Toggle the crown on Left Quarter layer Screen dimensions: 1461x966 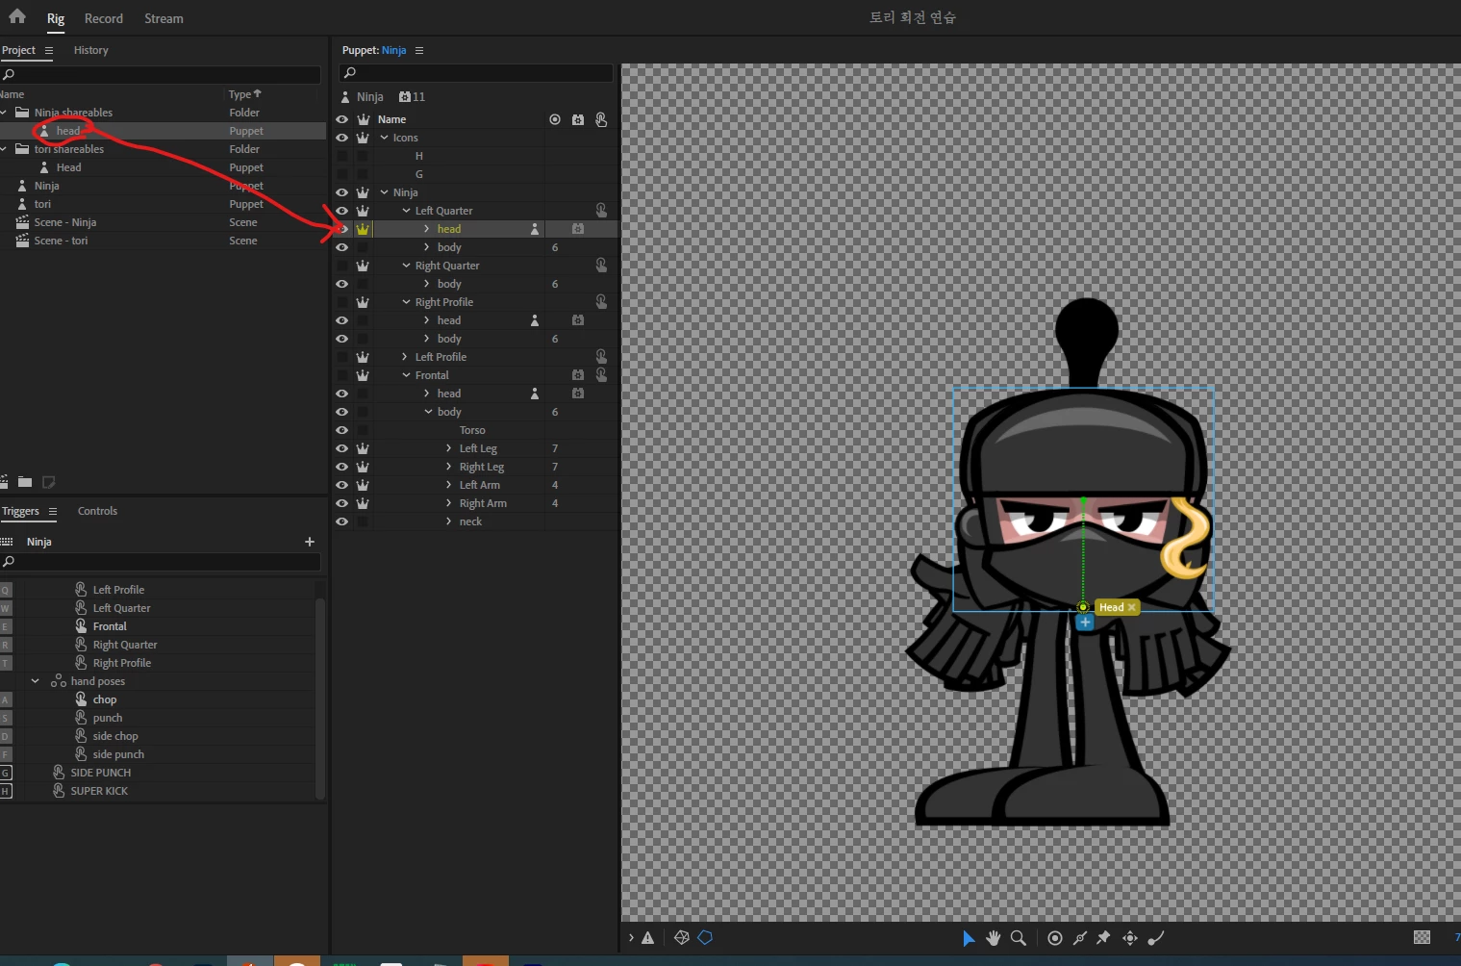(363, 210)
